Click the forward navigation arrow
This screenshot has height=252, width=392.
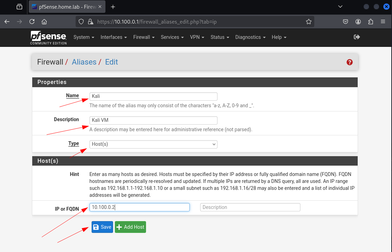[x=19, y=22]
